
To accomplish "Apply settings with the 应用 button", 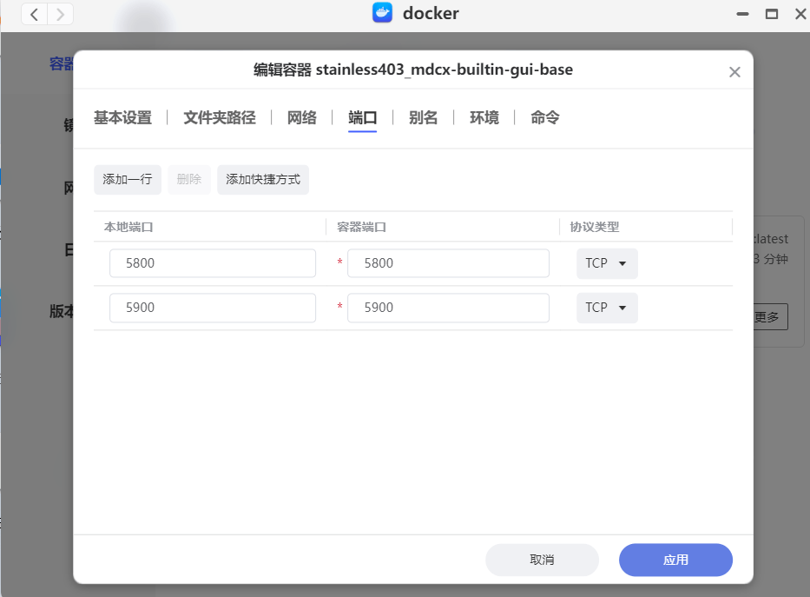I will point(675,561).
